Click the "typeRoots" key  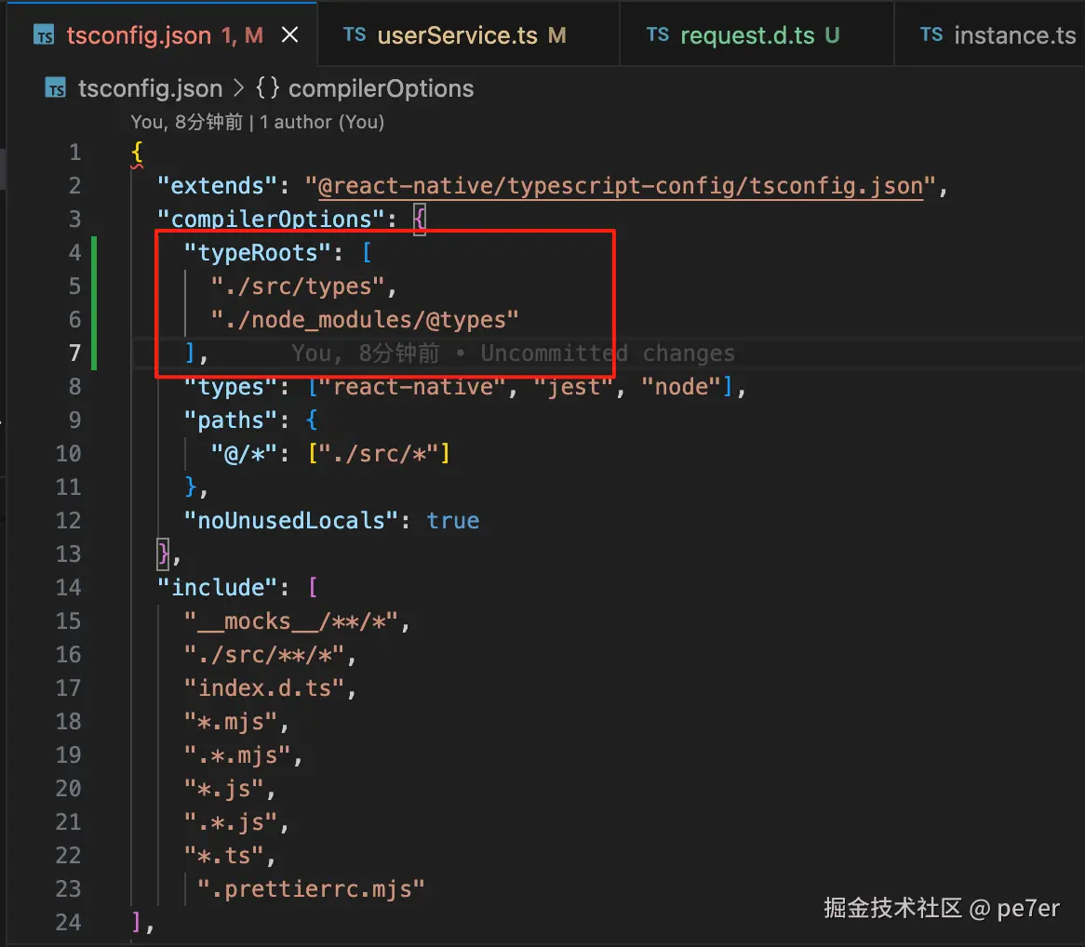pyautogui.click(x=258, y=253)
